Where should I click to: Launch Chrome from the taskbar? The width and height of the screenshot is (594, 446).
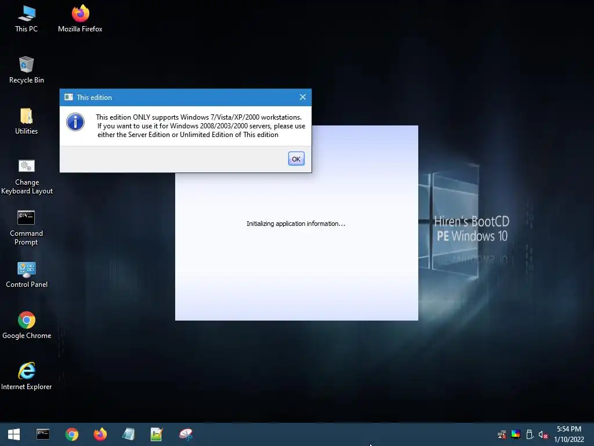(71, 434)
